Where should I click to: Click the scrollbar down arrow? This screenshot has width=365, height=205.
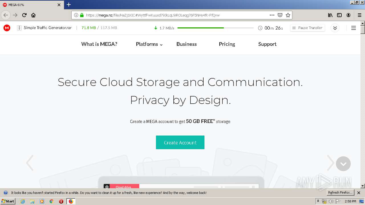[363, 186]
